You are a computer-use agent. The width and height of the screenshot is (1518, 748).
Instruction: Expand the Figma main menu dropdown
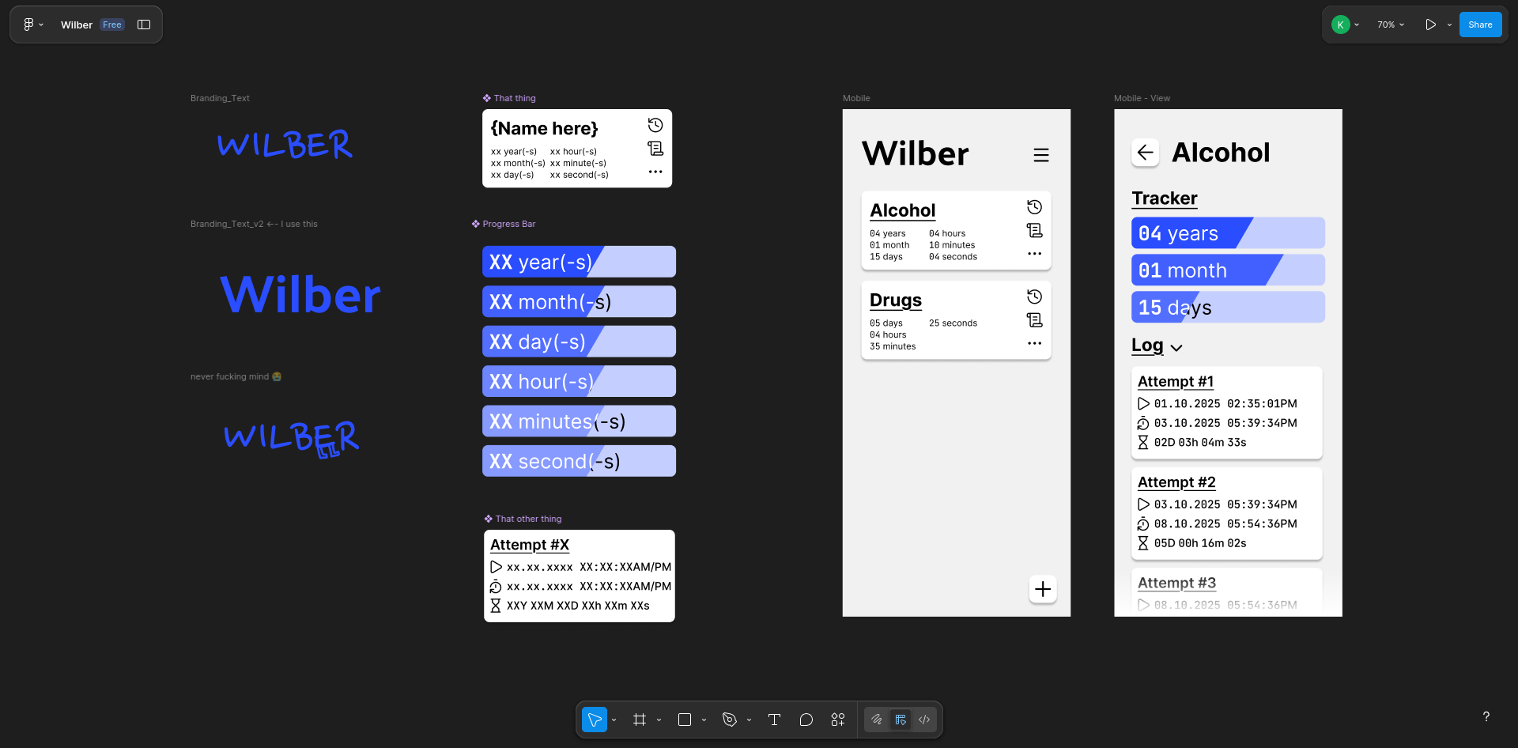tap(32, 25)
